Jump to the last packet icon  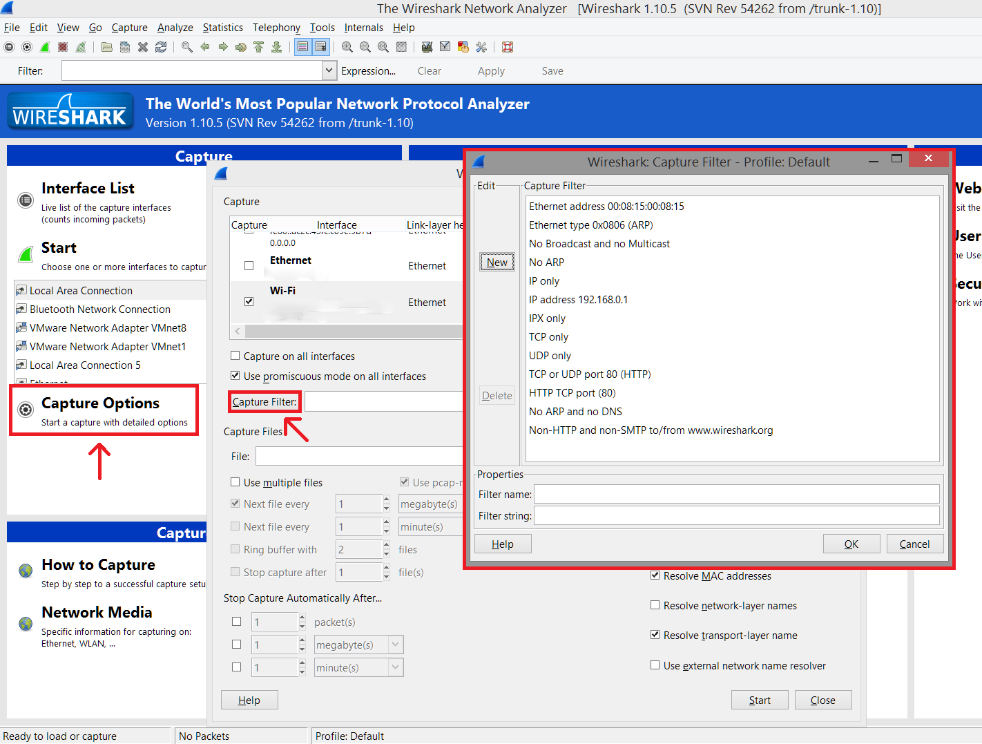tap(277, 47)
